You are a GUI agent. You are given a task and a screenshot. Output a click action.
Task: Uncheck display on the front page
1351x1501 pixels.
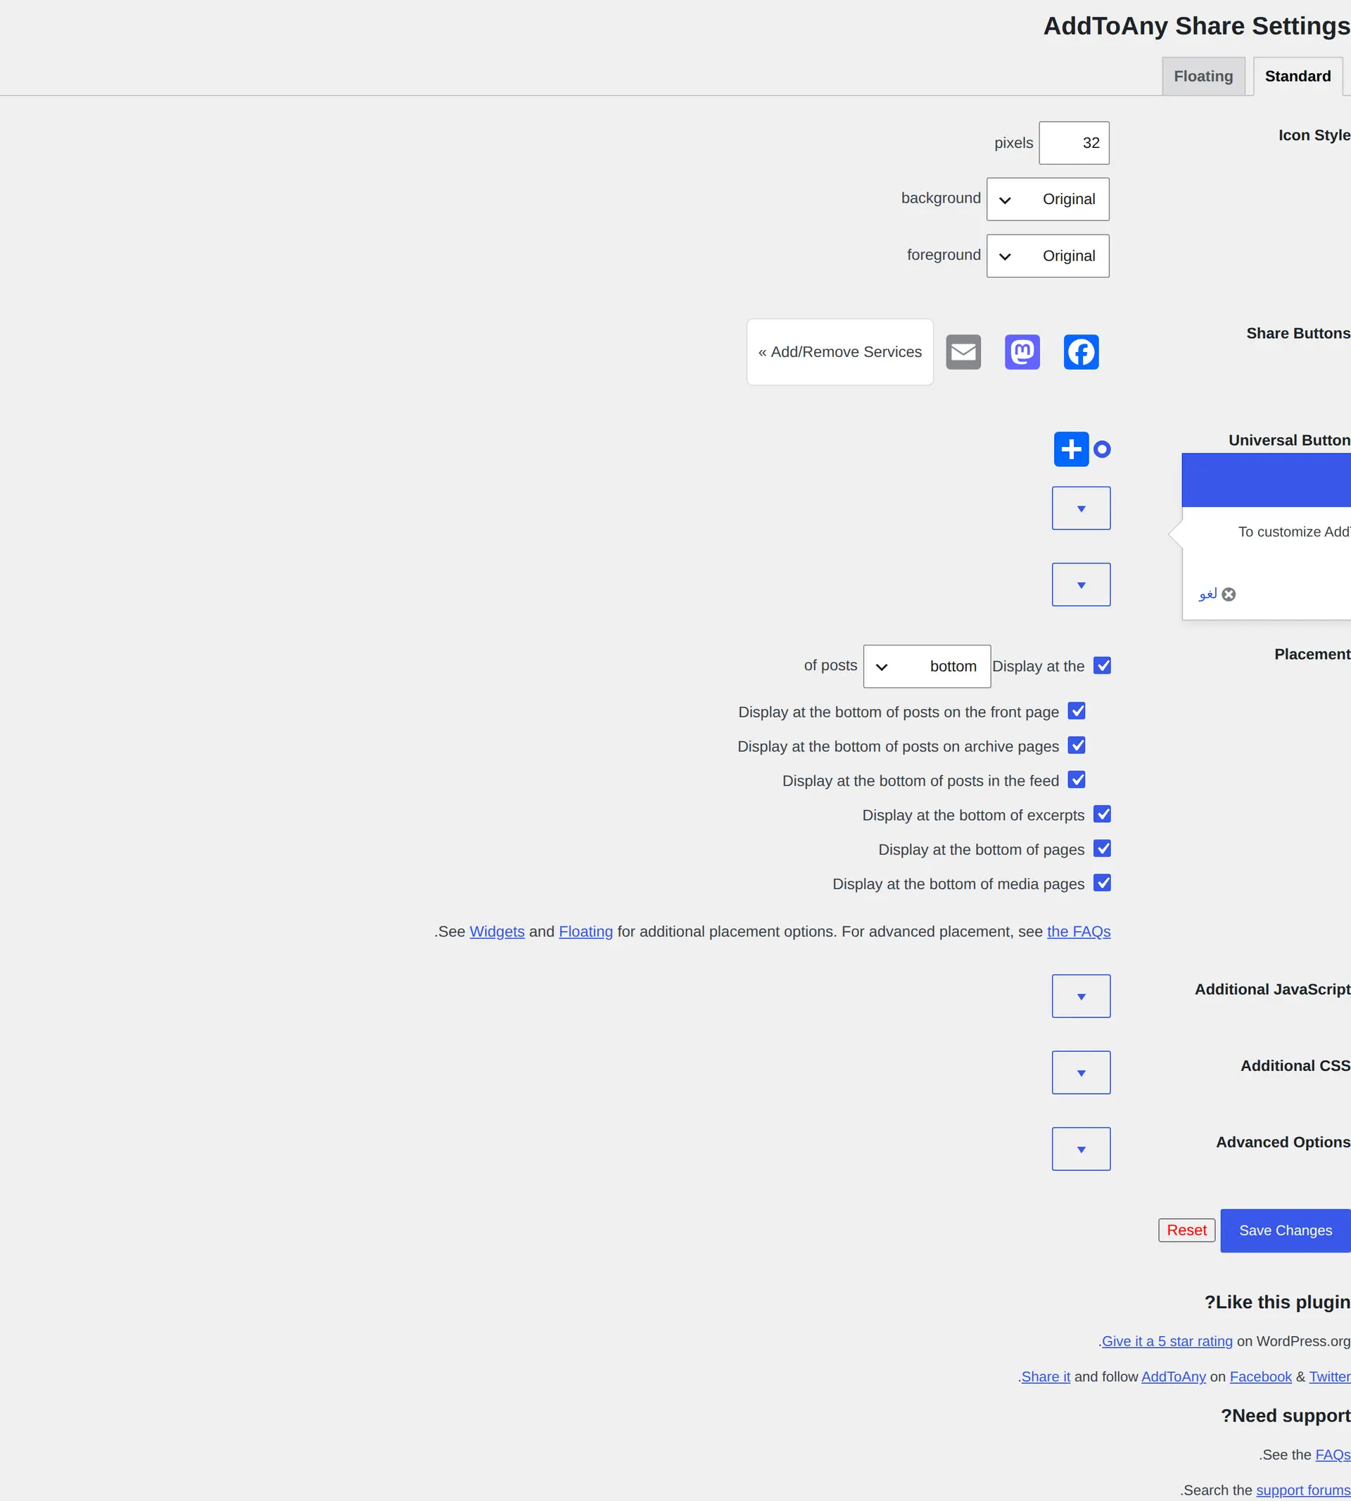click(1077, 712)
